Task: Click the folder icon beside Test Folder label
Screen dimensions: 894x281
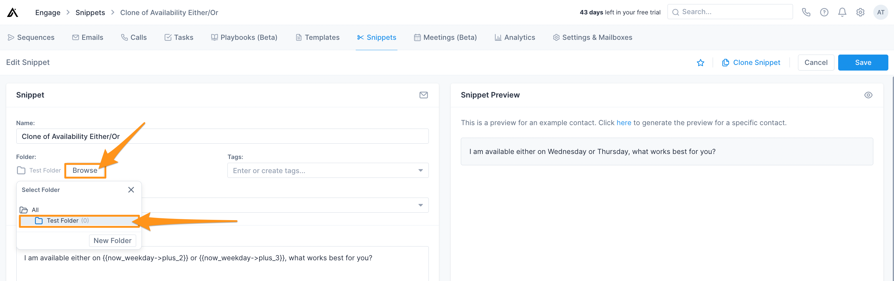Action: [x=21, y=170]
